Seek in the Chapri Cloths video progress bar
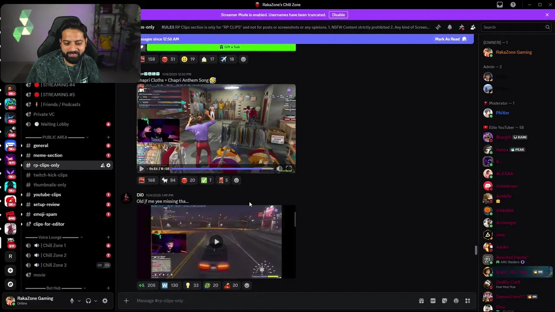 click(223, 169)
